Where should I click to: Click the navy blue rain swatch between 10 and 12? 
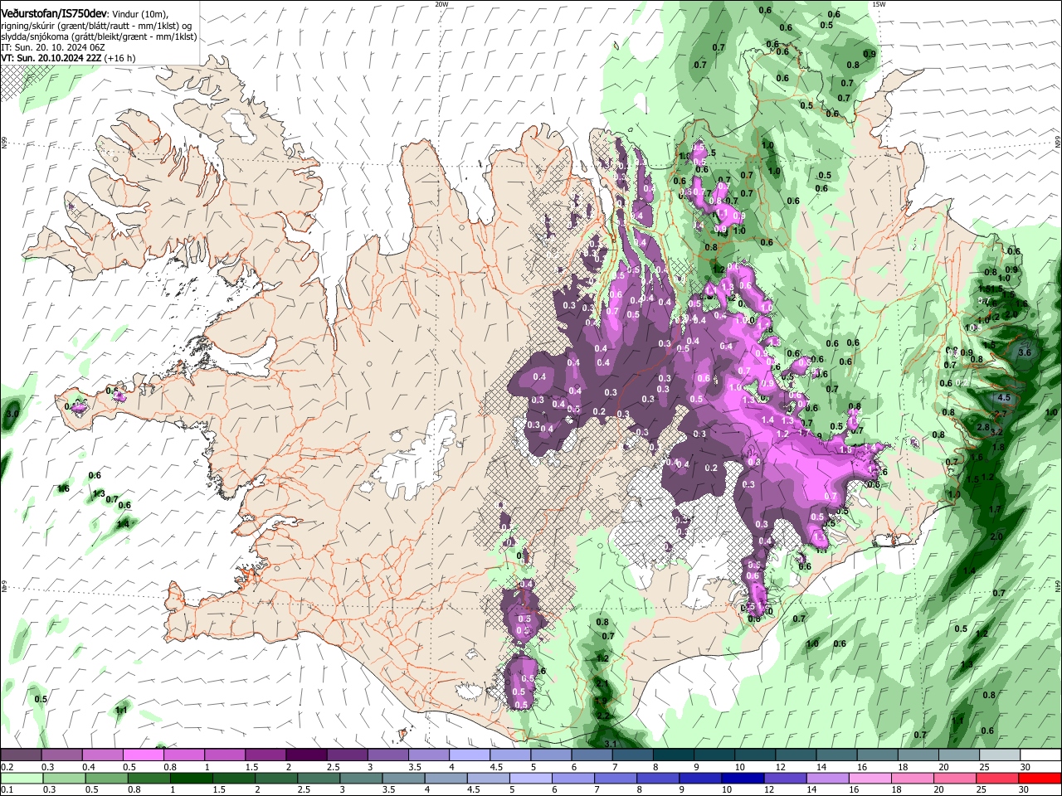(741, 779)
